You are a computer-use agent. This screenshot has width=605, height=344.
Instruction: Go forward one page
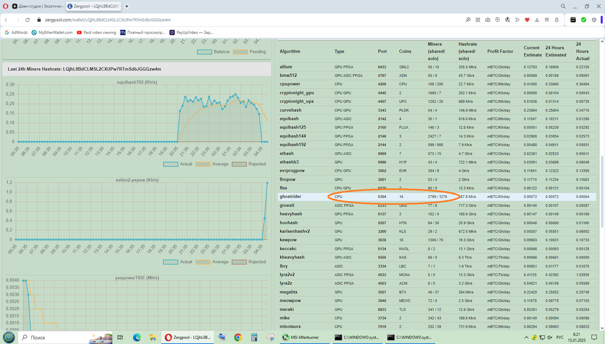tap(18, 20)
